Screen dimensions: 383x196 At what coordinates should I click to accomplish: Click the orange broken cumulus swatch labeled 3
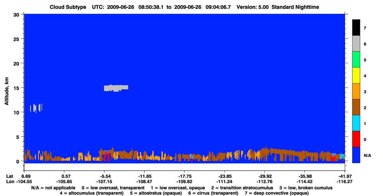click(x=356, y=91)
